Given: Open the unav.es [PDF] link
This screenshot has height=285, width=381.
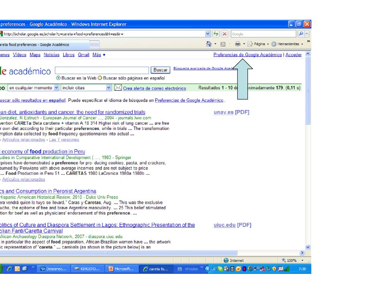Looking at the screenshot, I should 231,112.
